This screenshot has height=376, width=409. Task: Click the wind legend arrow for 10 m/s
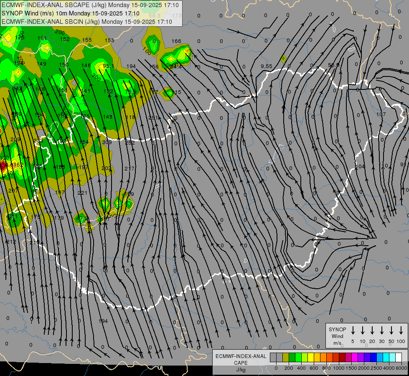click(362, 330)
